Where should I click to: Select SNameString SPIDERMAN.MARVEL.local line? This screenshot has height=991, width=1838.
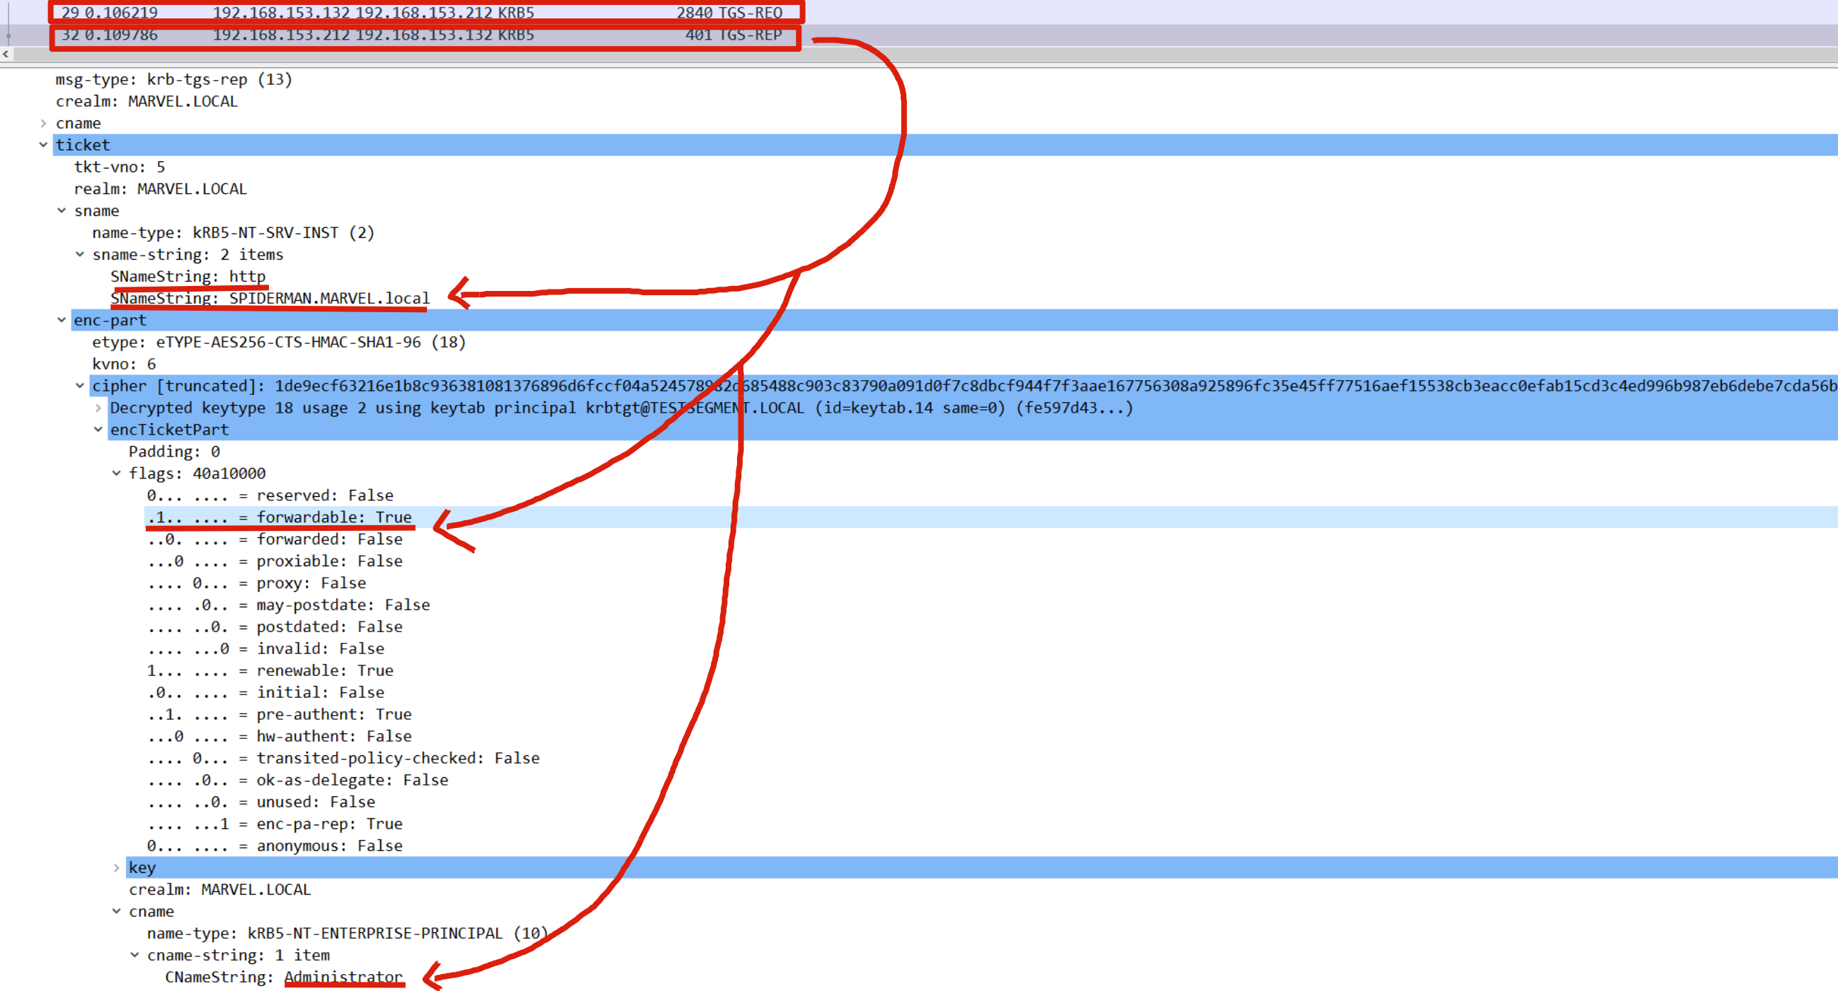click(270, 298)
